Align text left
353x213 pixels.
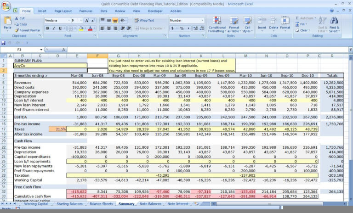pos(102,28)
